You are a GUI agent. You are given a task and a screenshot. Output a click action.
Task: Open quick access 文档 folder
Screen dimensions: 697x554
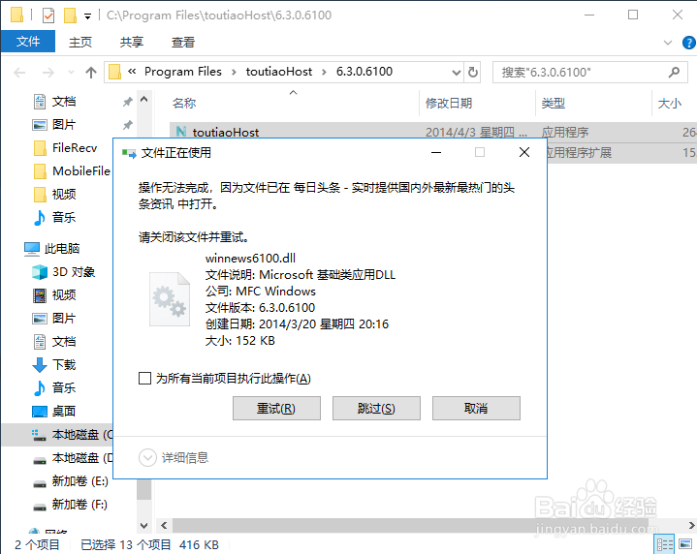pyautogui.click(x=64, y=102)
